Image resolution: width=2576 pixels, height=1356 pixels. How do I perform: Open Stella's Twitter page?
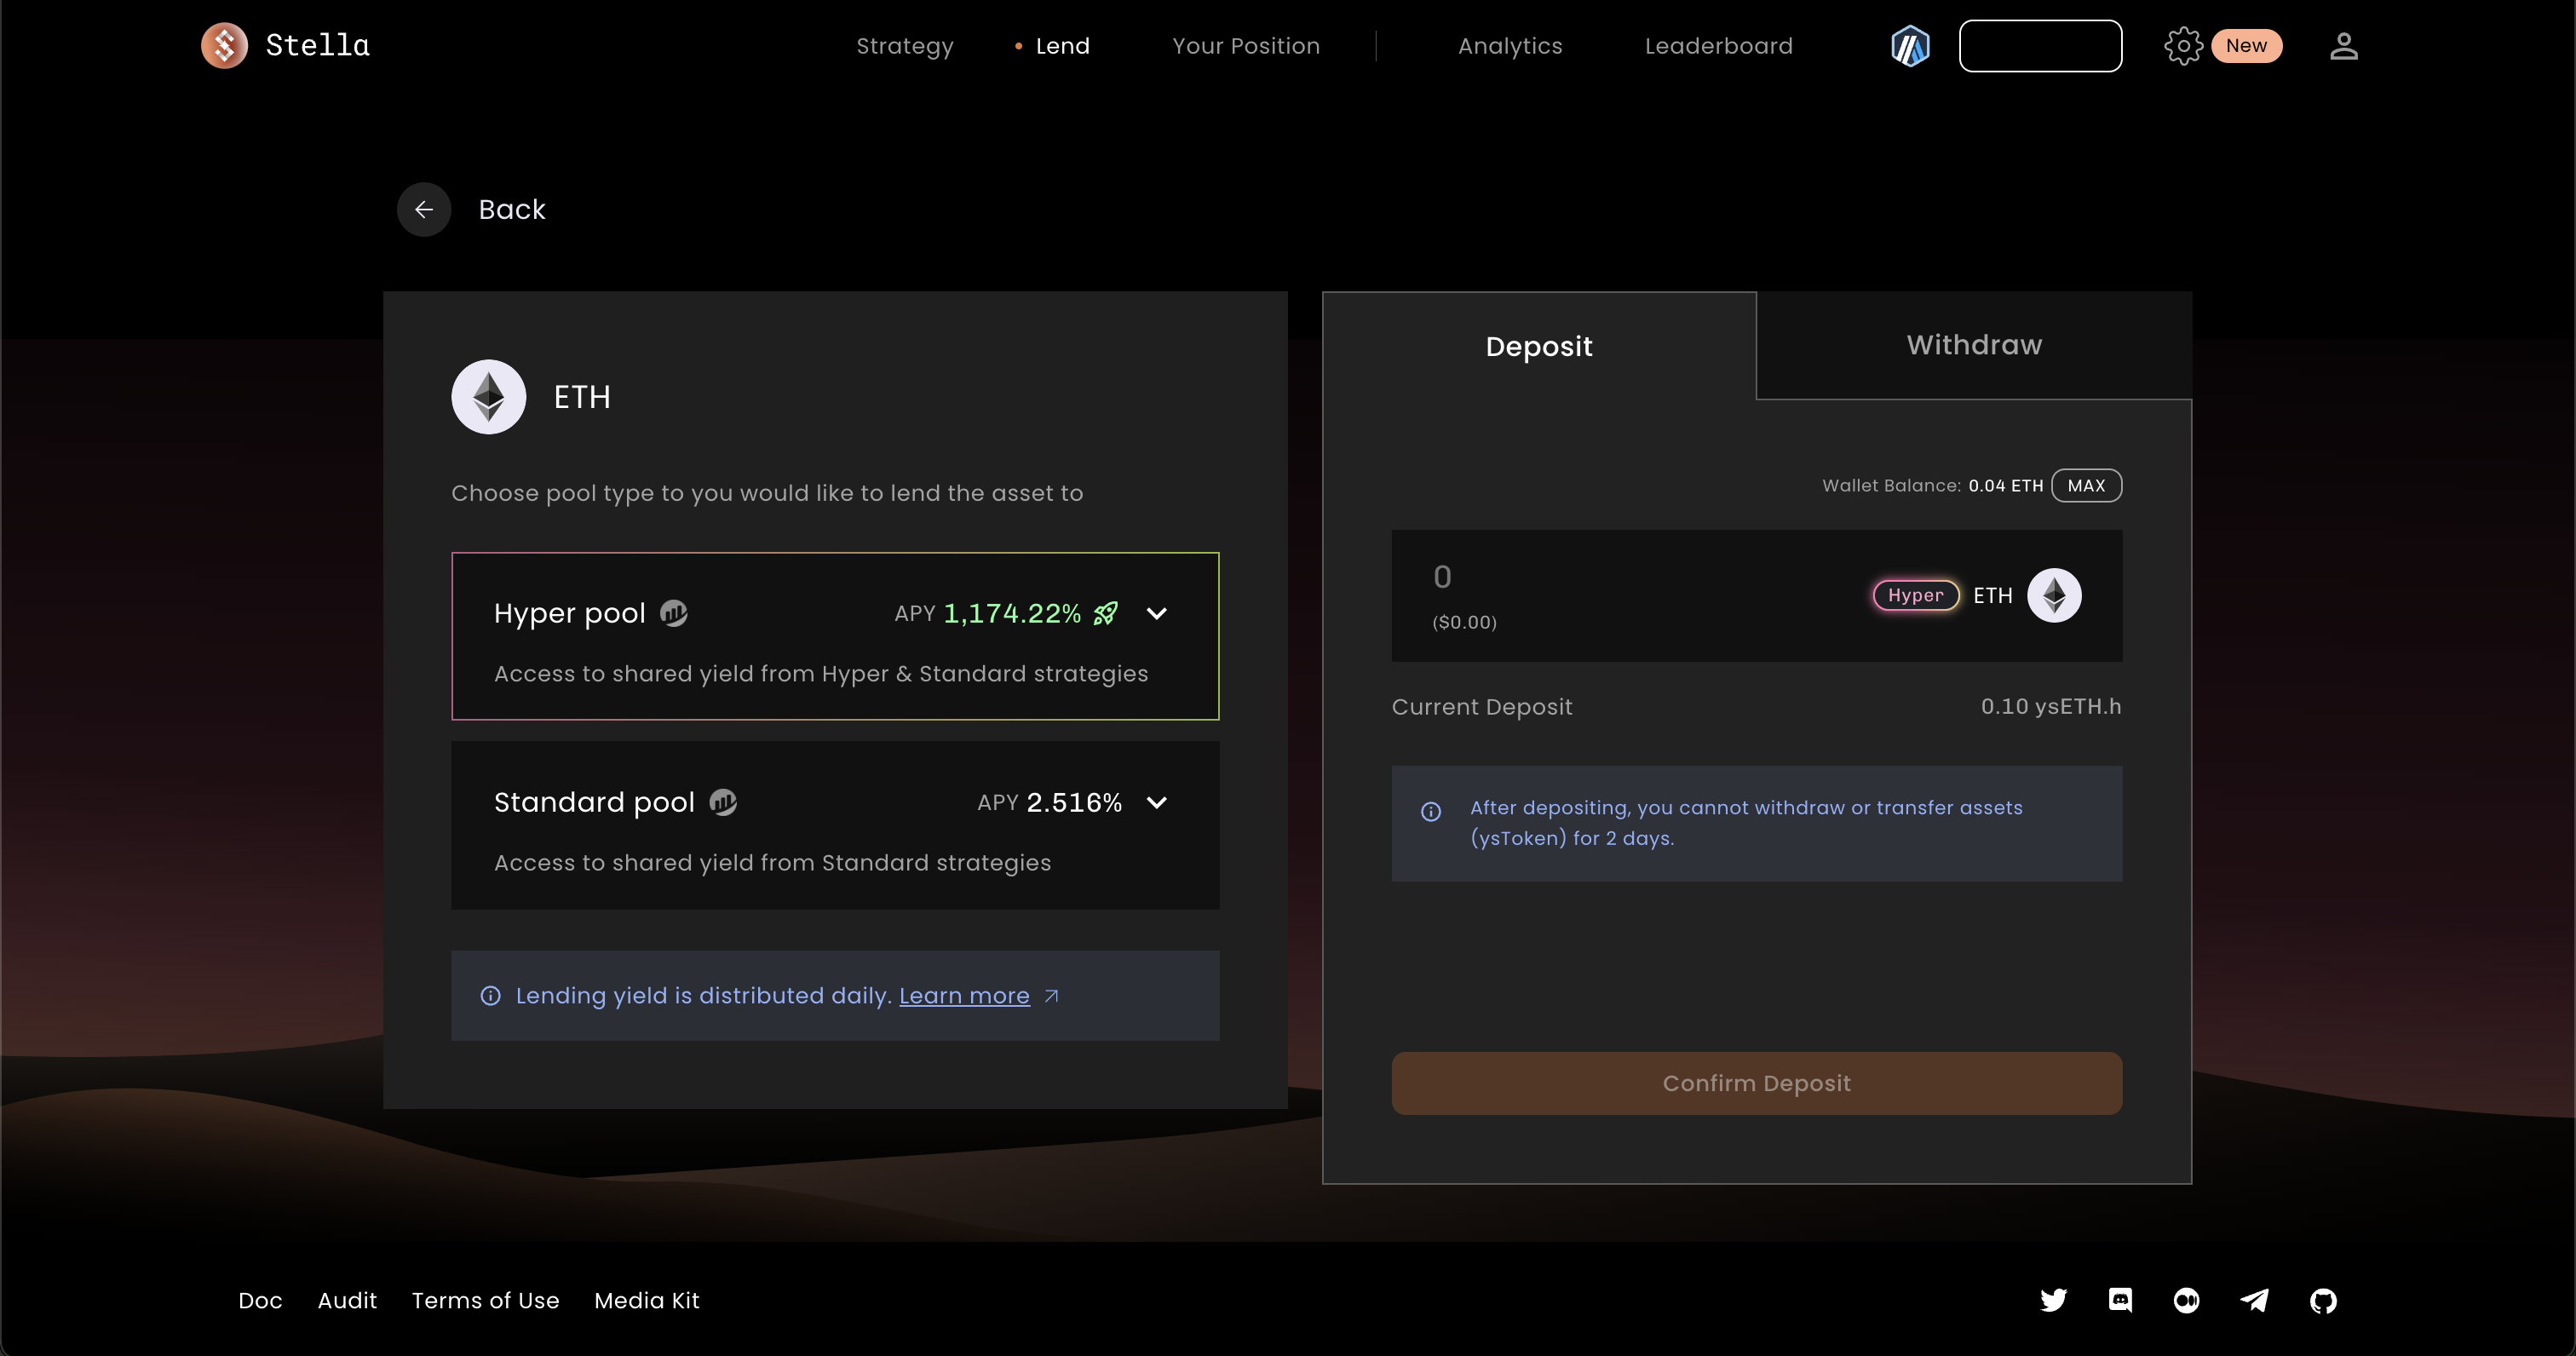pos(2053,1300)
